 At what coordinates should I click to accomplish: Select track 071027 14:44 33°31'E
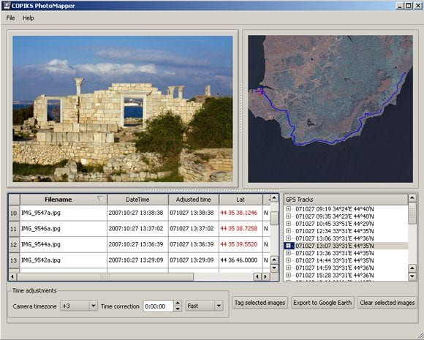334,260
